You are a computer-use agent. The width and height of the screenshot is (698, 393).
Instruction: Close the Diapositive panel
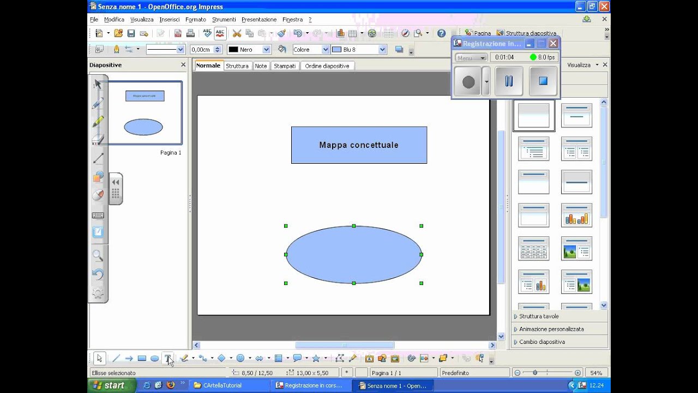coord(183,64)
